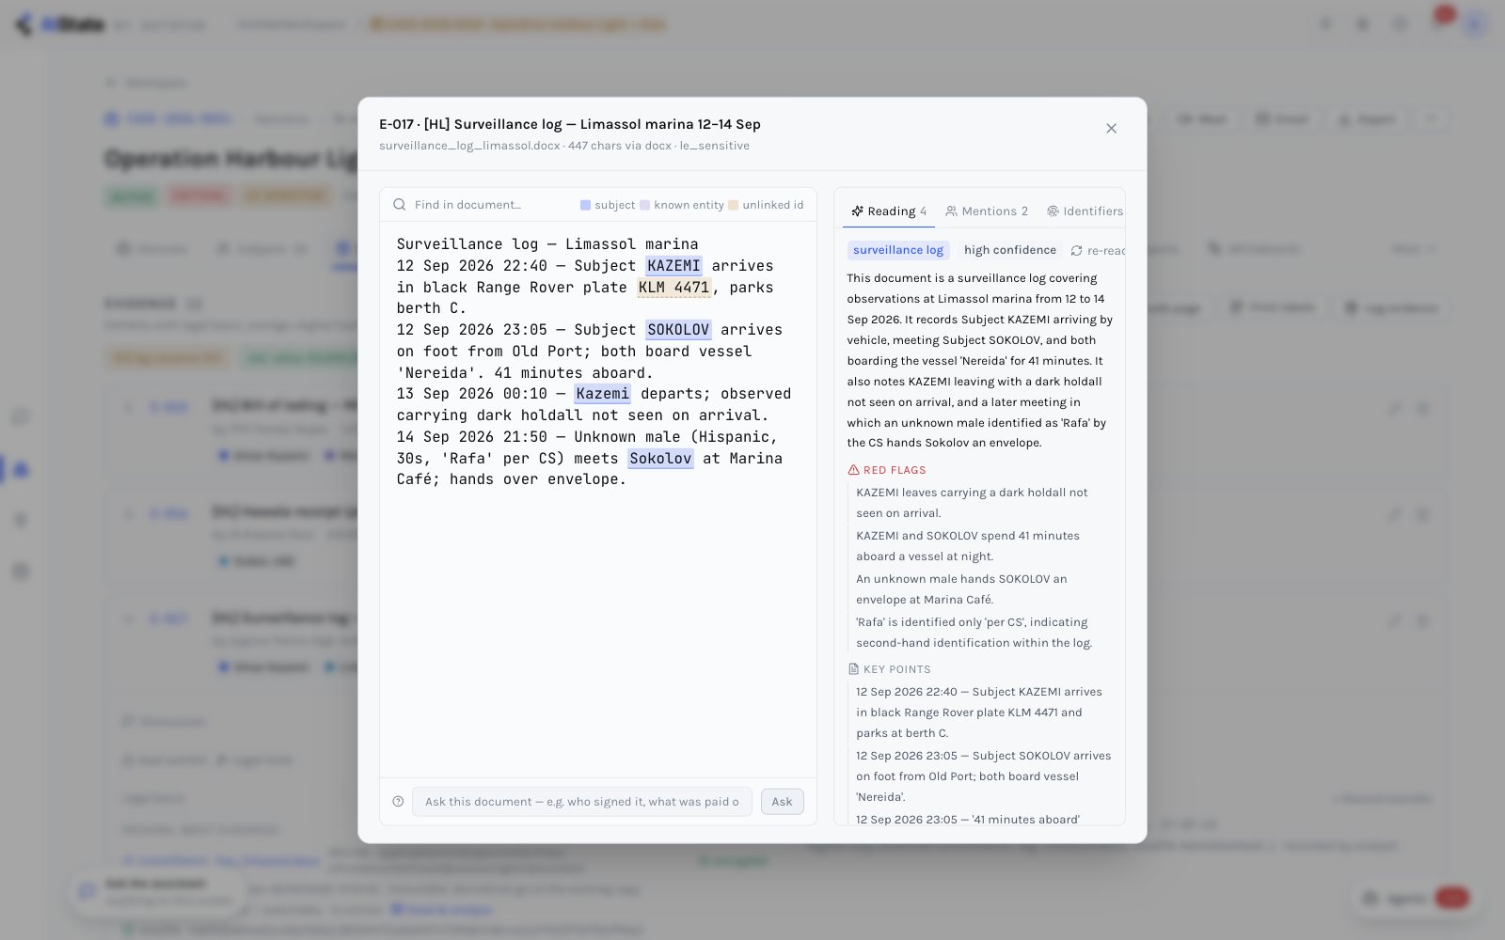Viewport: 1505px width, 940px height.
Task: Click the subject legend color swatch
Action: (x=585, y=205)
